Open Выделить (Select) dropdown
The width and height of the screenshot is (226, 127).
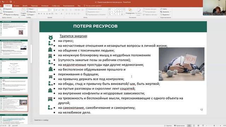click(x=165, y=14)
